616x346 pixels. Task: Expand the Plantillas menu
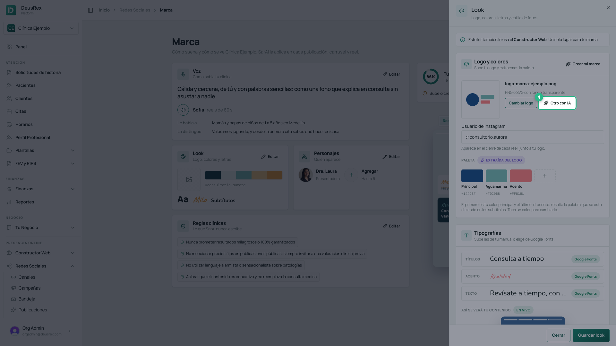click(41, 150)
